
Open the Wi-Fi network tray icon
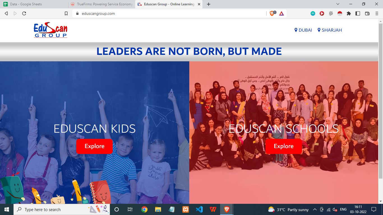(329, 209)
